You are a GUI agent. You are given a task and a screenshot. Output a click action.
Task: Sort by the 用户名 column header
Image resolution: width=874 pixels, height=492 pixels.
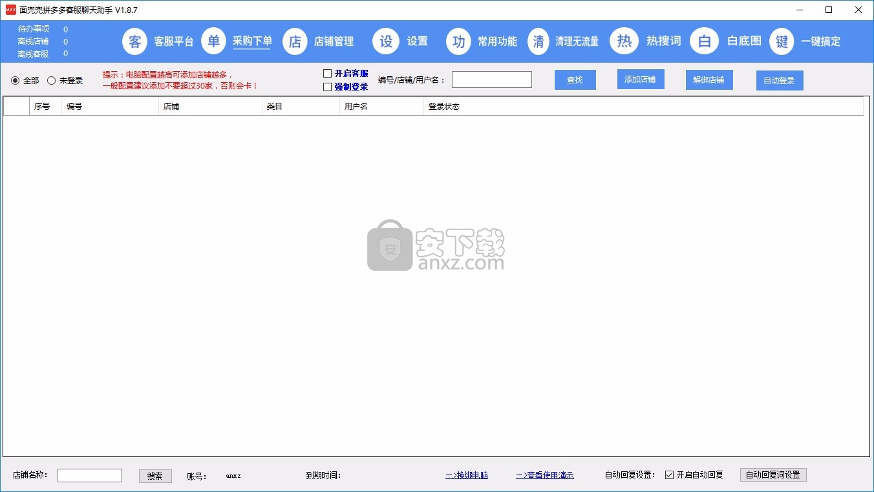(x=381, y=106)
